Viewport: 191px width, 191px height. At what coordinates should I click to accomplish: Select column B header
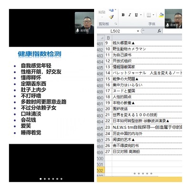pyautogui.click(x=108, y=38)
